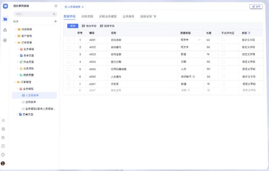
Task: Switch to the 关联业务模型 tab
Action: [x=108, y=16]
